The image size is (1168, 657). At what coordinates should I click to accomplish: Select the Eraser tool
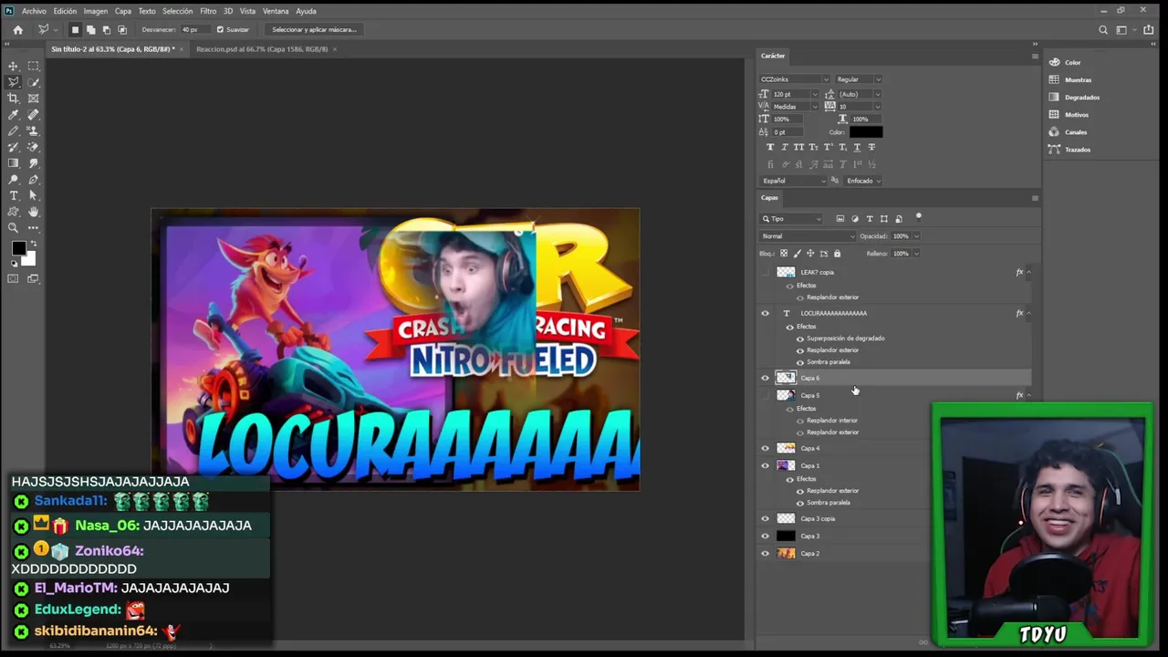pyautogui.click(x=34, y=147)
